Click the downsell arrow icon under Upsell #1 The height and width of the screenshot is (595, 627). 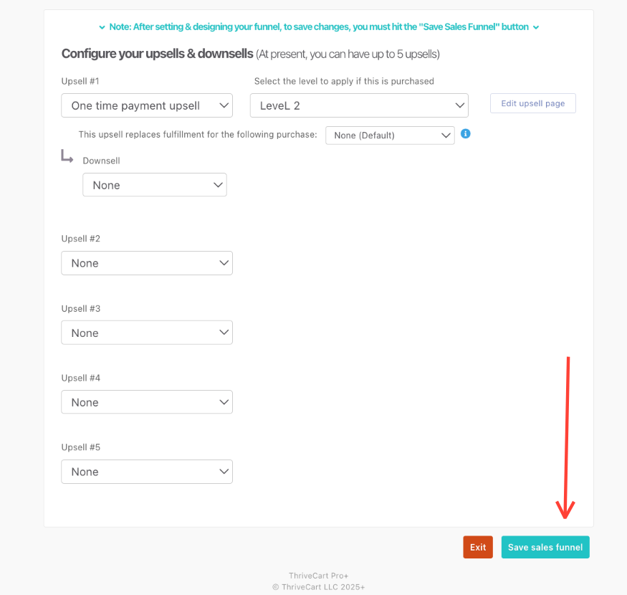[x=67, y=156]
